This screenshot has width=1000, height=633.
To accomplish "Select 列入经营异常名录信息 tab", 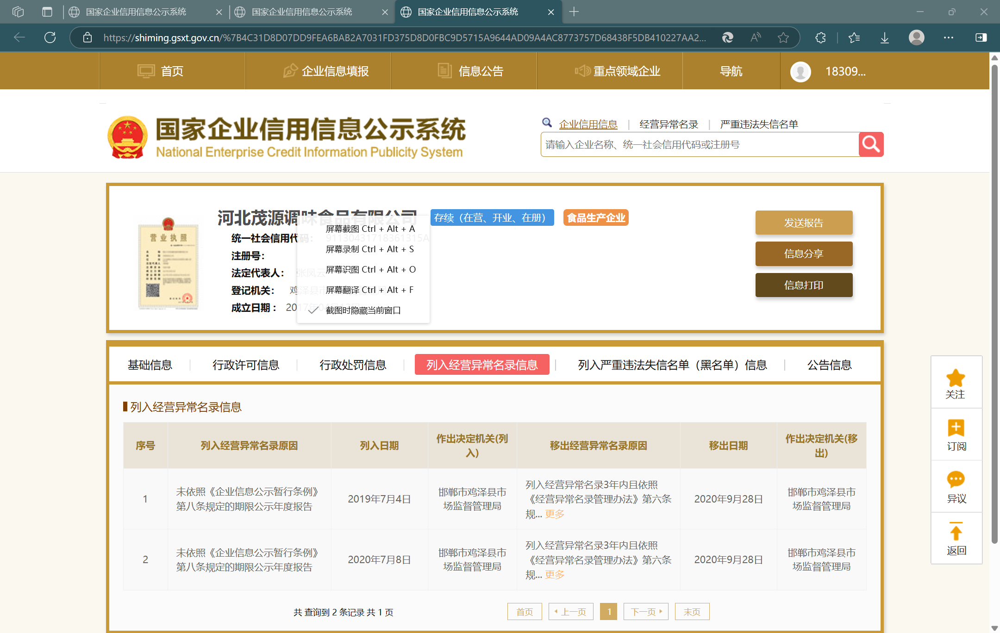I will point(482,365).
